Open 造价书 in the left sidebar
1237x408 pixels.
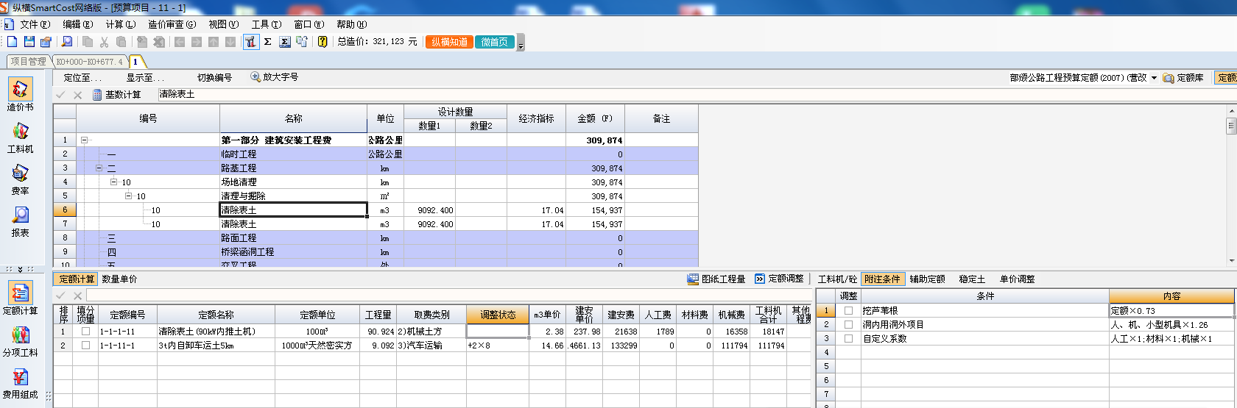point(20,95)
